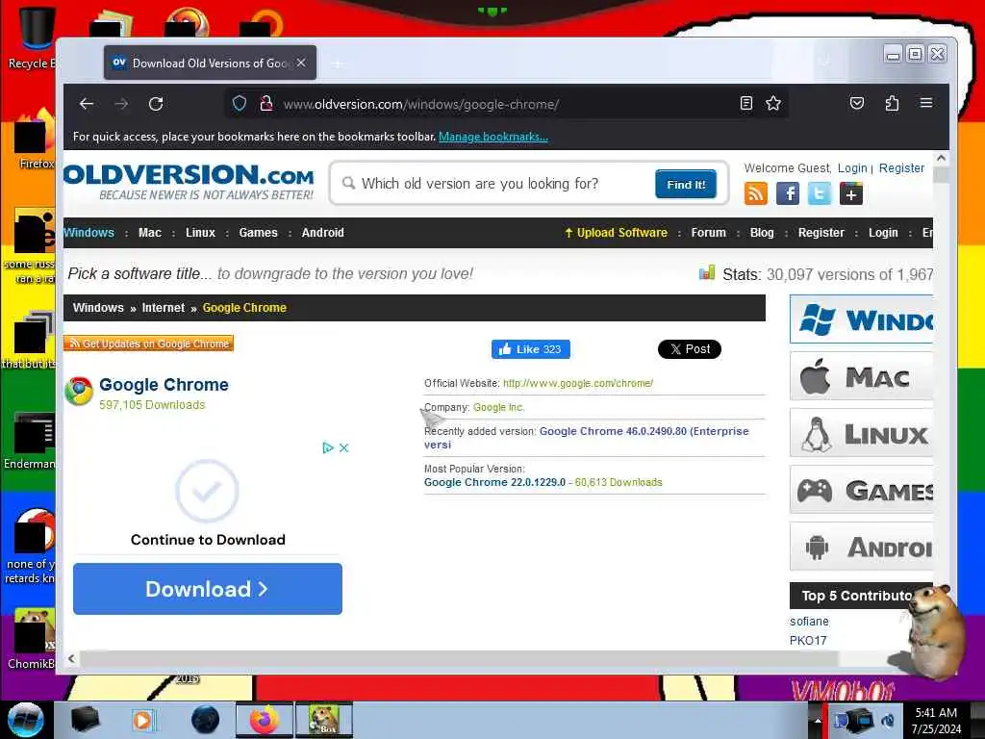This screenshot has height=739, width=985.
Task: Switch to Firefox in taskbar
Action: coord(264,720)
